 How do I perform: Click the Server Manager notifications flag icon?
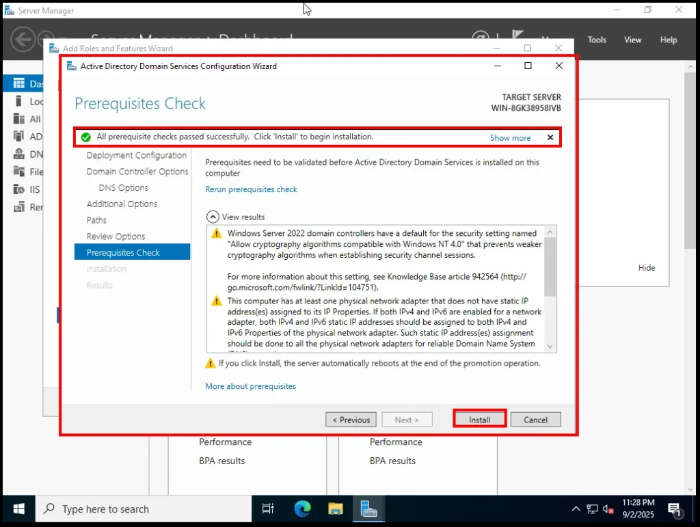(517, 34)
